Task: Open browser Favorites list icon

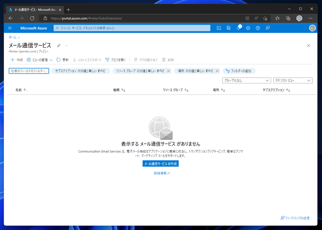Action: (277, 18)
